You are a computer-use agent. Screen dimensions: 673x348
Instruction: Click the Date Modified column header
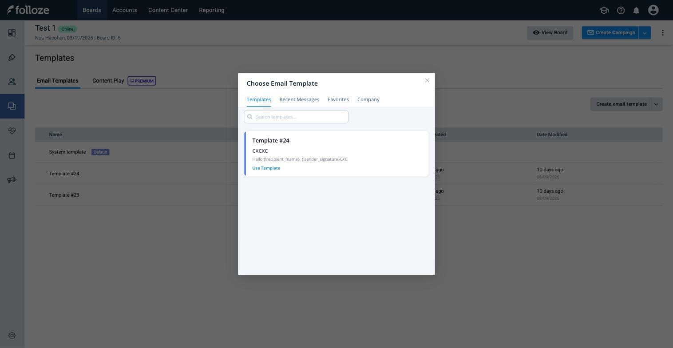[552, 135]
